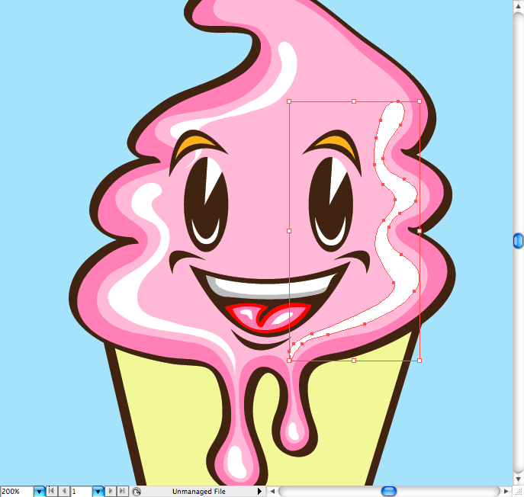Screen dimensions: 524x497
Task: Open the zoom level dropdown arrow
Action: coord(39,492)
